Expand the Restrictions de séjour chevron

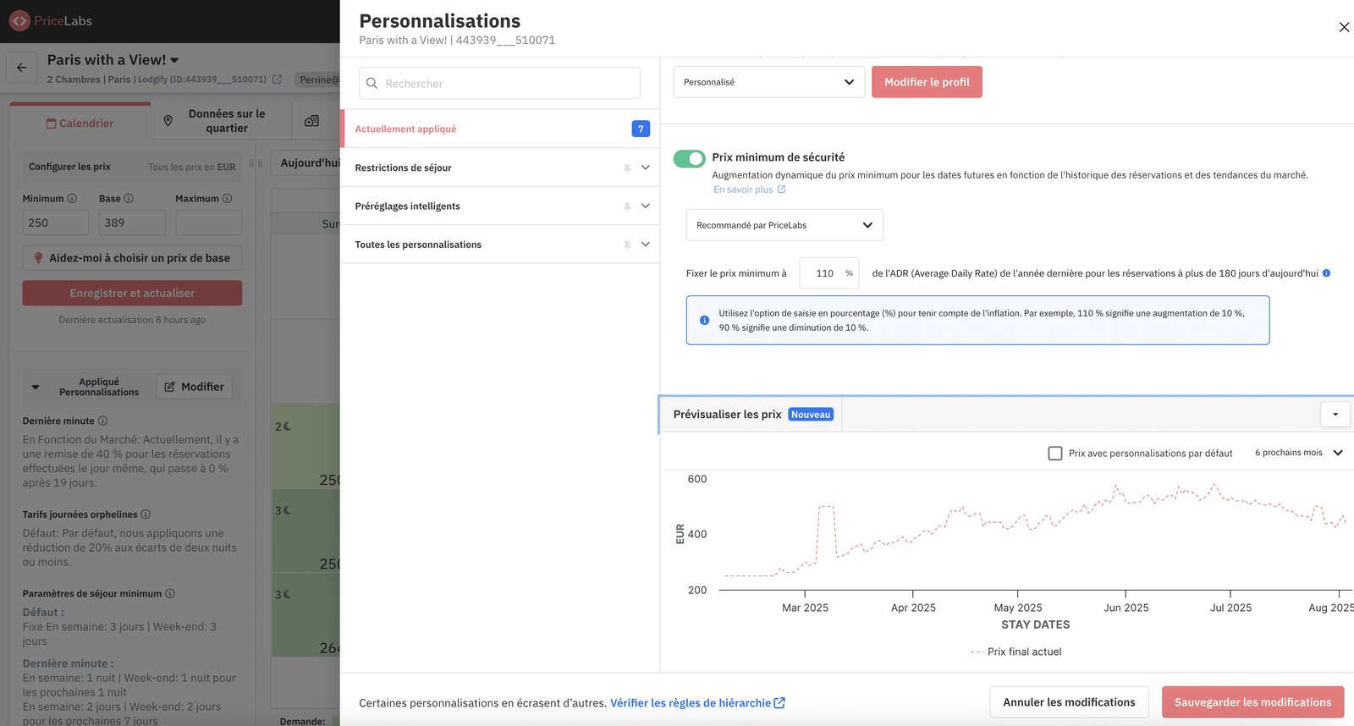pos(646,168)
